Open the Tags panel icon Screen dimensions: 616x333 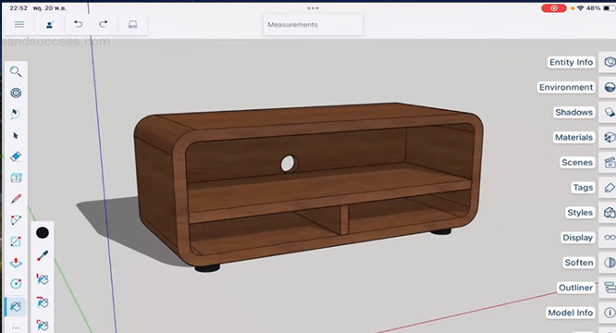pos(610,188)
